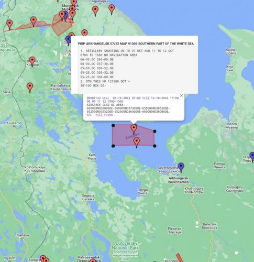
Task: Select the lower red pin on the purple area's edge
Action: (137, 143)
